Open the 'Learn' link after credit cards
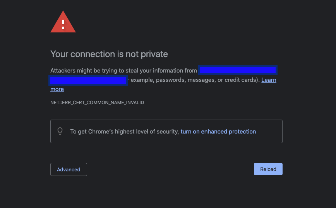Viewport: 336px width, 208px height. (269, 80)
